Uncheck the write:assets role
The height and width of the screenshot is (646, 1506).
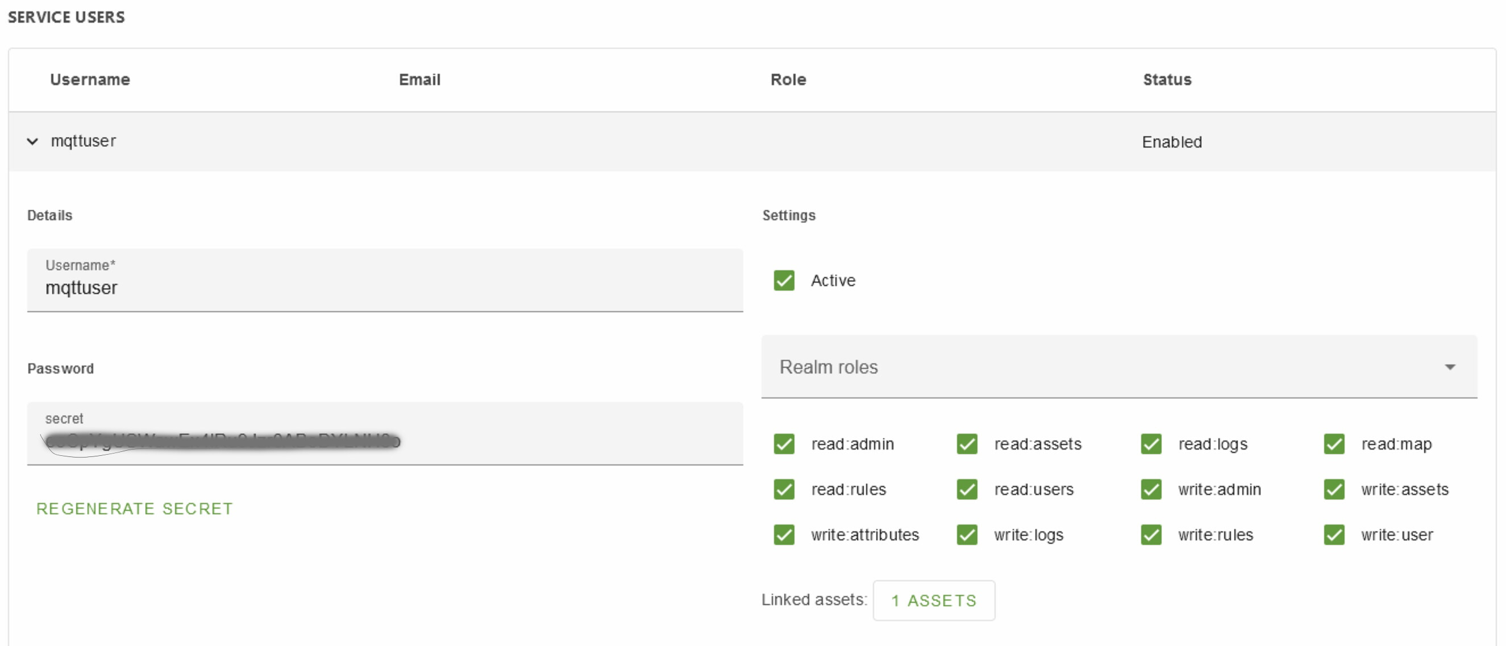coord(1334,489)
